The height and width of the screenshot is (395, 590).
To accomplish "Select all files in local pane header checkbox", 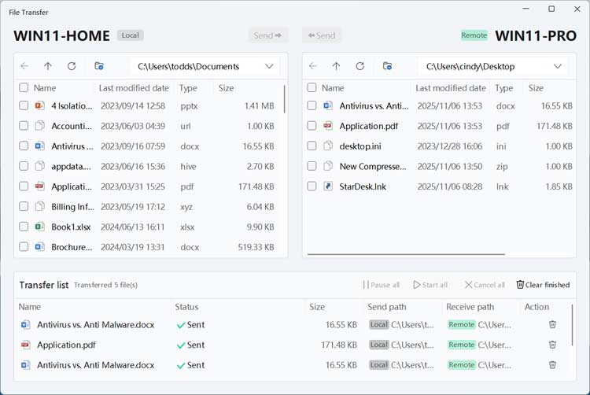I will coord(24,87).
